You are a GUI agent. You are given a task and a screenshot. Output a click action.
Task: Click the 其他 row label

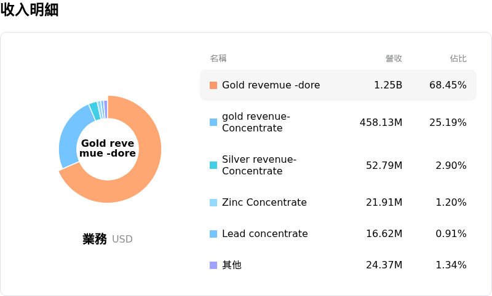[232, 265]
